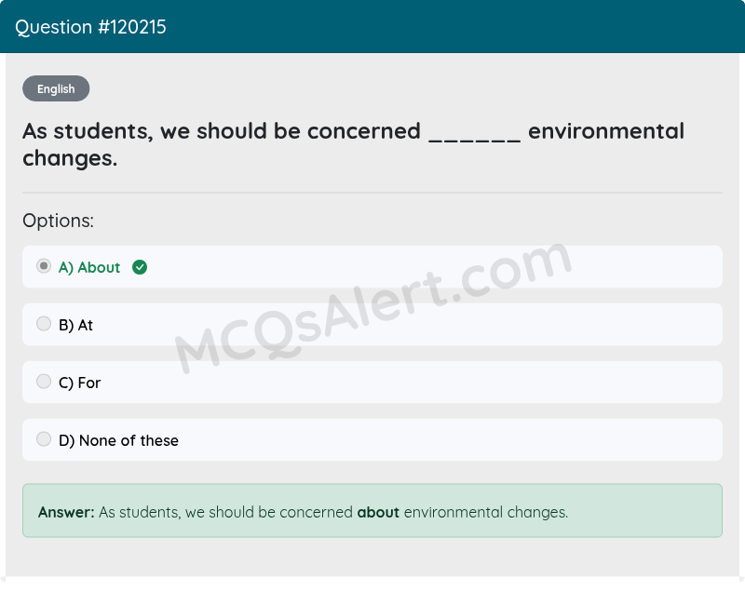The width and height of the screenshot is (745, 605).
Task: Click option A) About answer row
Action: tap(372, 266)
